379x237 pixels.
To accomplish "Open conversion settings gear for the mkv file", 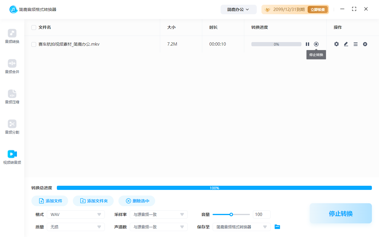I will [336, 44].
